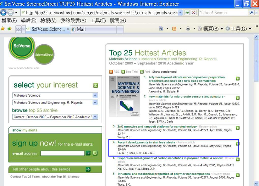The image size is (259, 186).
Task: Expand the address bar history dropdown
Action: [x=180, y=12]
